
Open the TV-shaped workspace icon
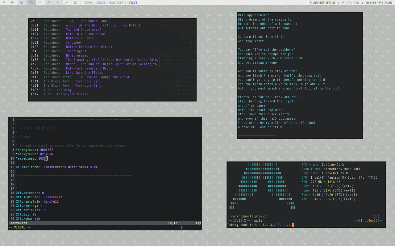49,3
